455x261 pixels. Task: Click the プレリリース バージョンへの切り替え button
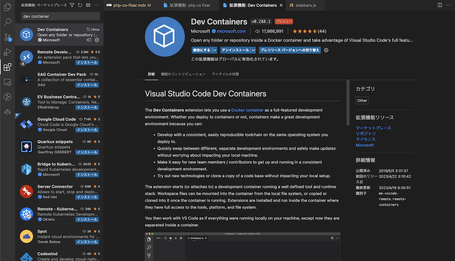pos(290,50)
